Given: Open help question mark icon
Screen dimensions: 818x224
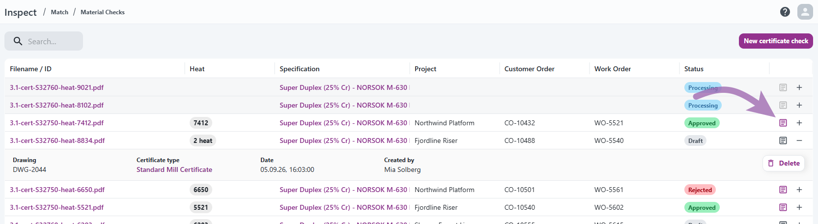Looking at the screenshot, I should 785,12.
